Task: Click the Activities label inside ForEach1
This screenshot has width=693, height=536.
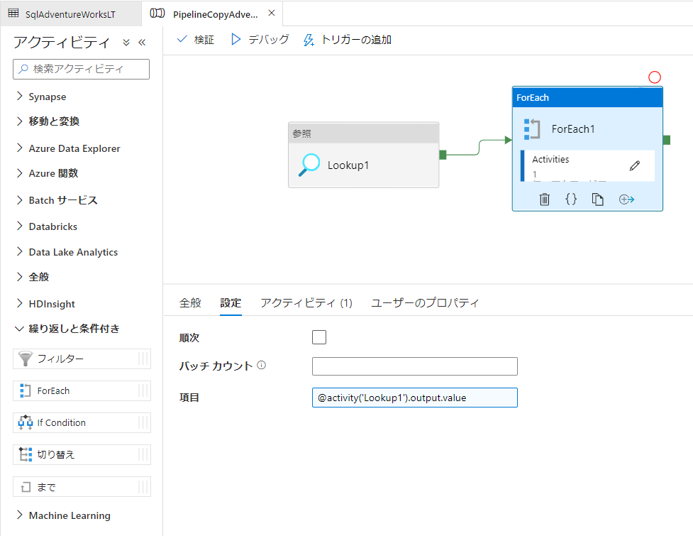Action: click(550, 159)
